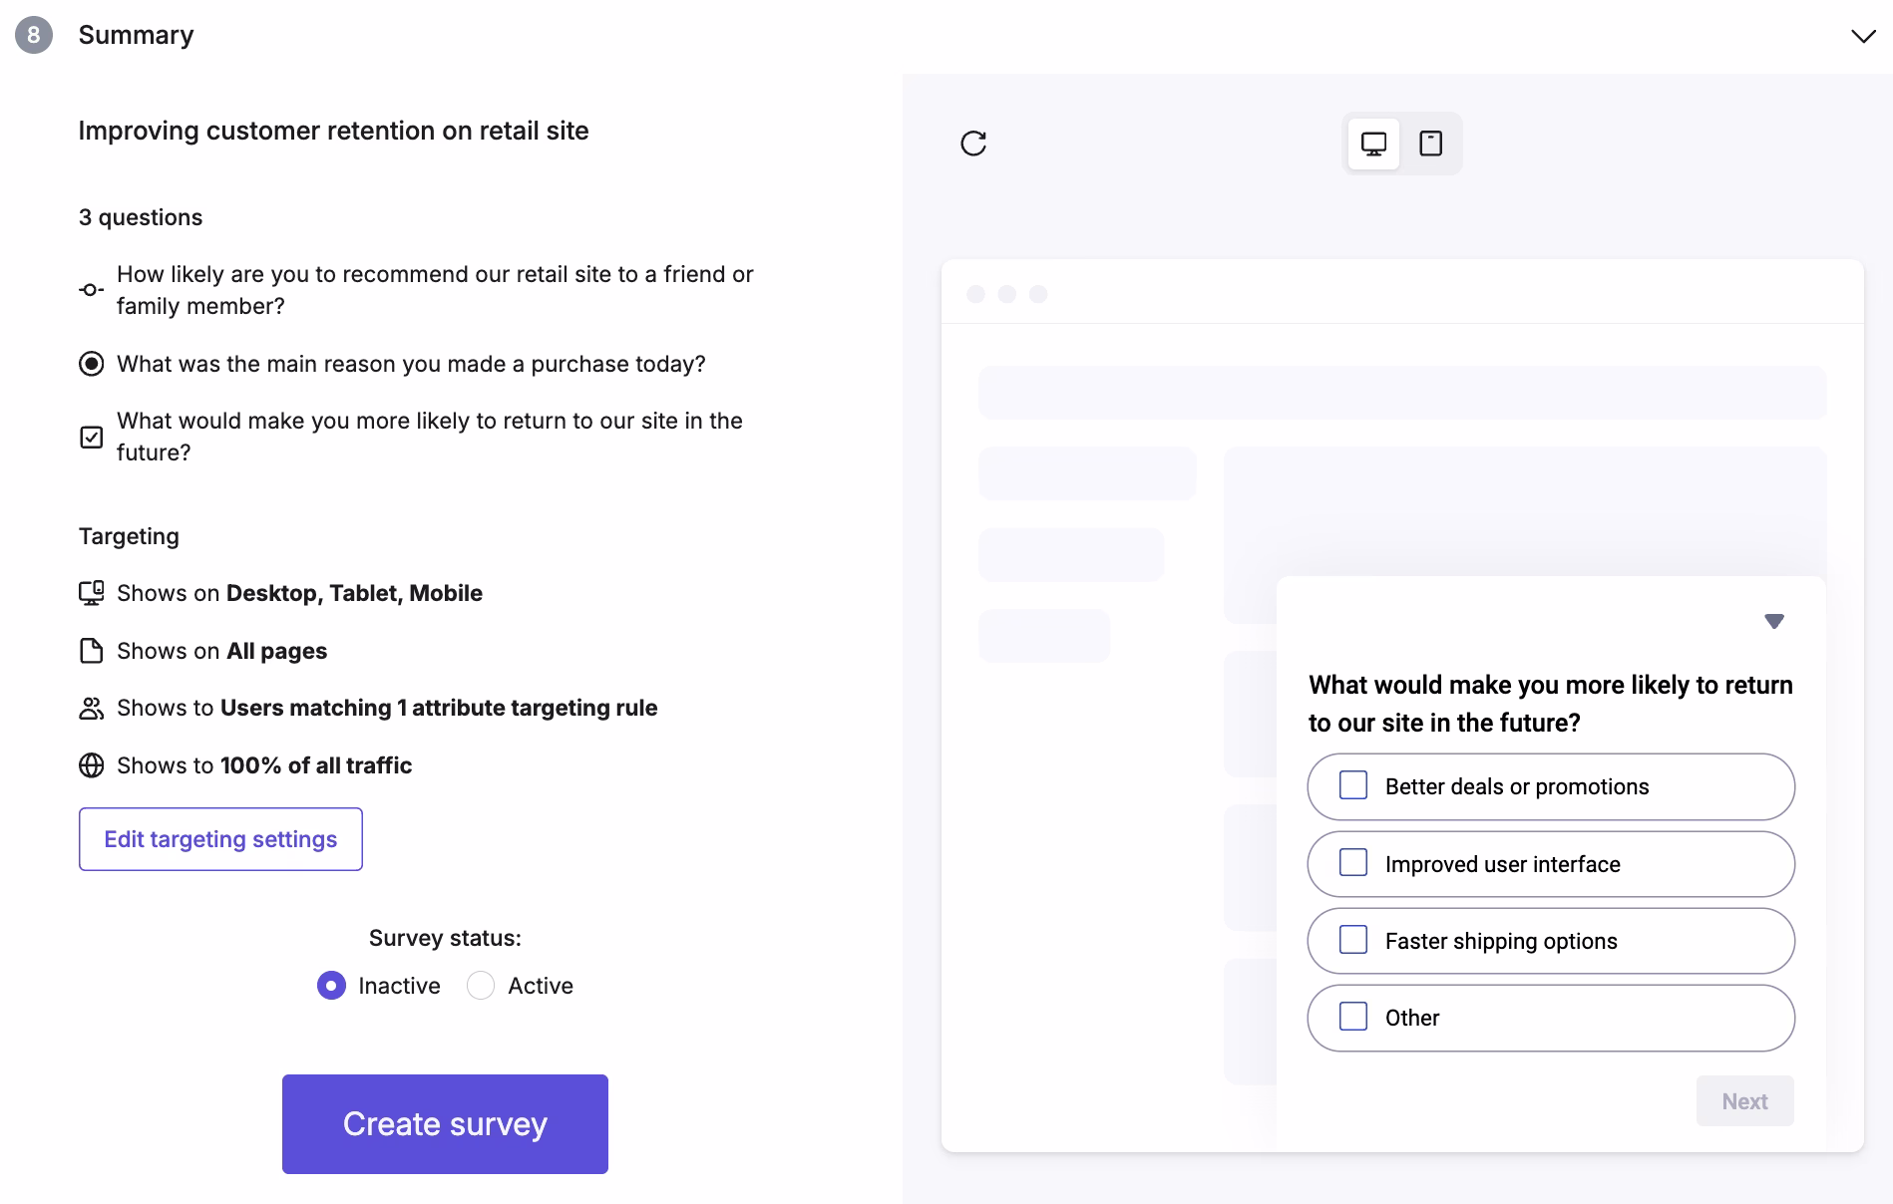Click the How likely to recommend question text

435,290
